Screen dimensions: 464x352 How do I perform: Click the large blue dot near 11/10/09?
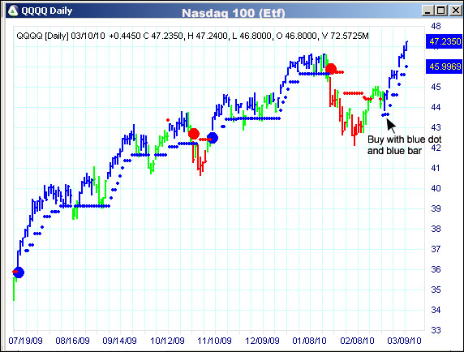click(213, 138)
